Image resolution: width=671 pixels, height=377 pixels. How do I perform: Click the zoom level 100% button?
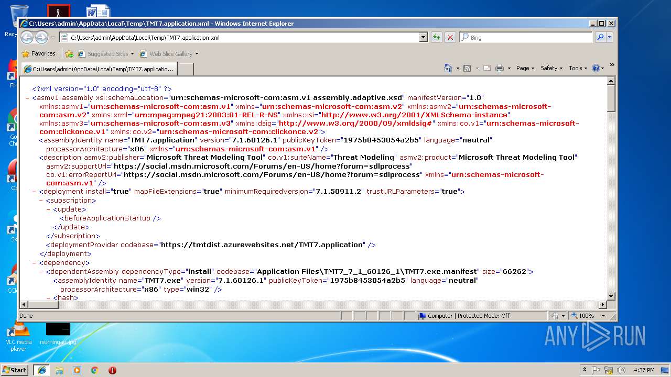582,316
